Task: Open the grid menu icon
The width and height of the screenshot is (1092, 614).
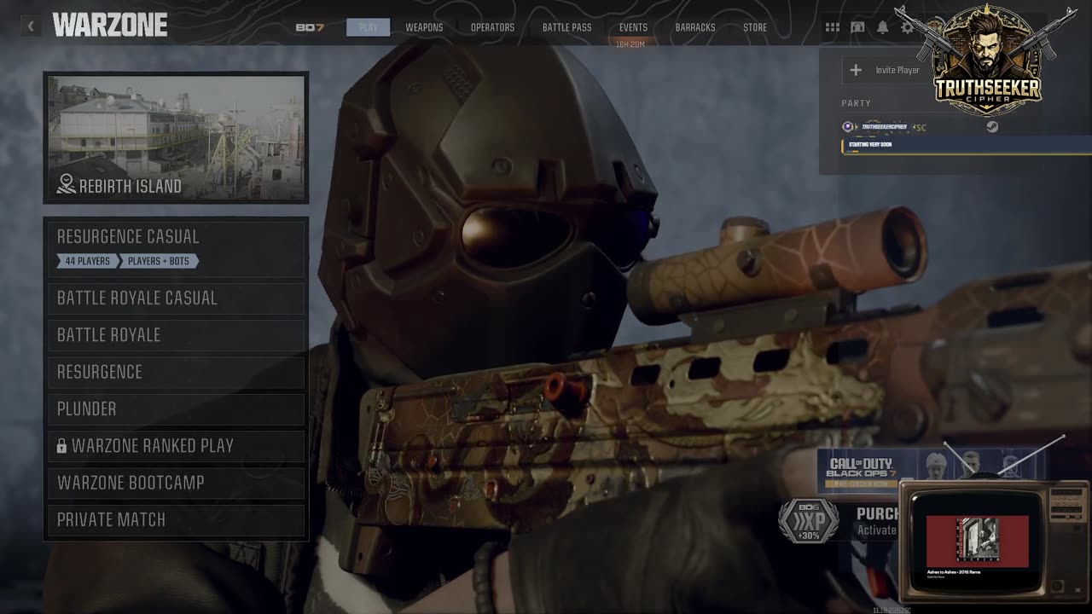Action: coord(832,27)
